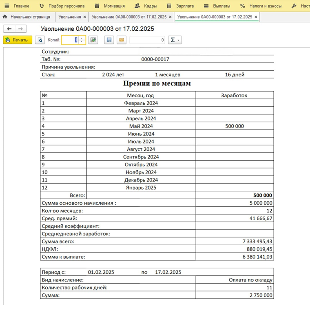Select the Премии по месяцам heading
310x311 pixels.
coord(157,83)
